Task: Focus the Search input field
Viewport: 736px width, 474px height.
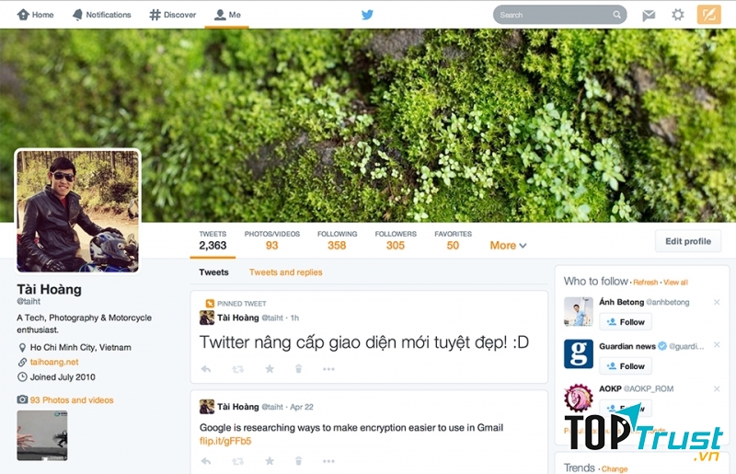Action: pos(559,15)
